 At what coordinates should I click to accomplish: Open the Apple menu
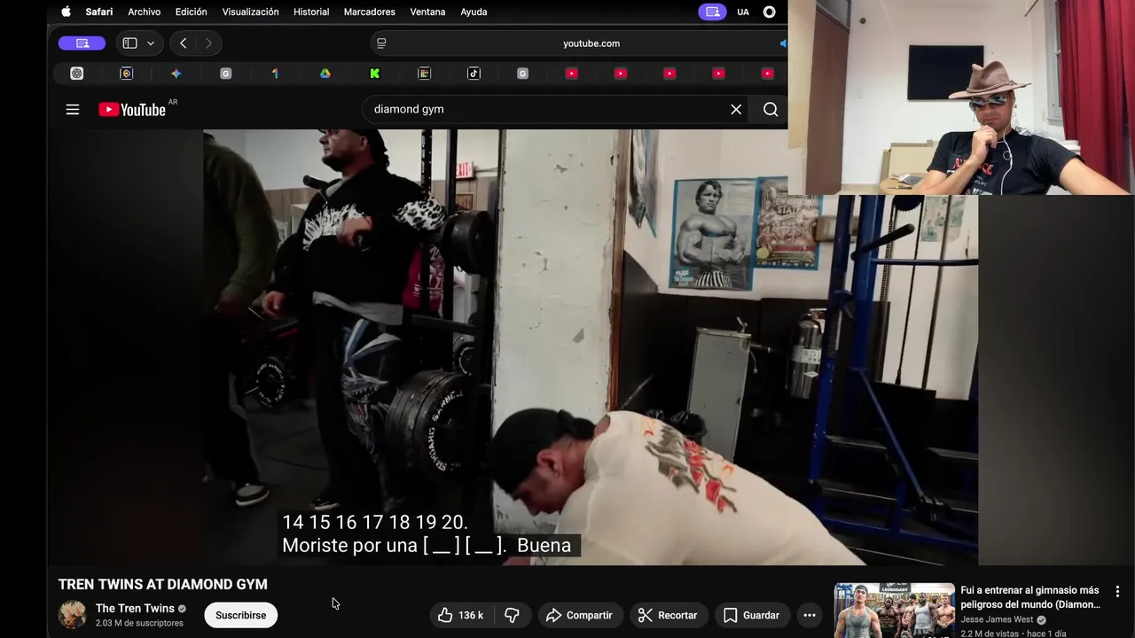coord(66,12)
